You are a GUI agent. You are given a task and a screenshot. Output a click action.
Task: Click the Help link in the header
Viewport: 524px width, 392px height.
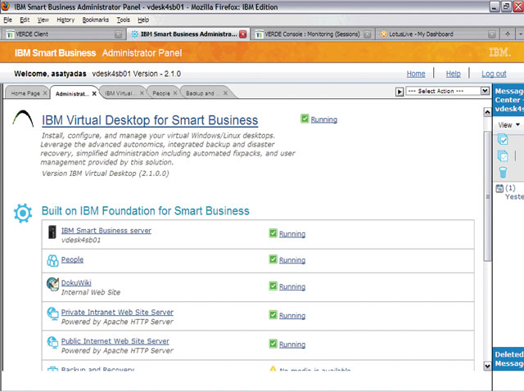click(x=453, y=74)
